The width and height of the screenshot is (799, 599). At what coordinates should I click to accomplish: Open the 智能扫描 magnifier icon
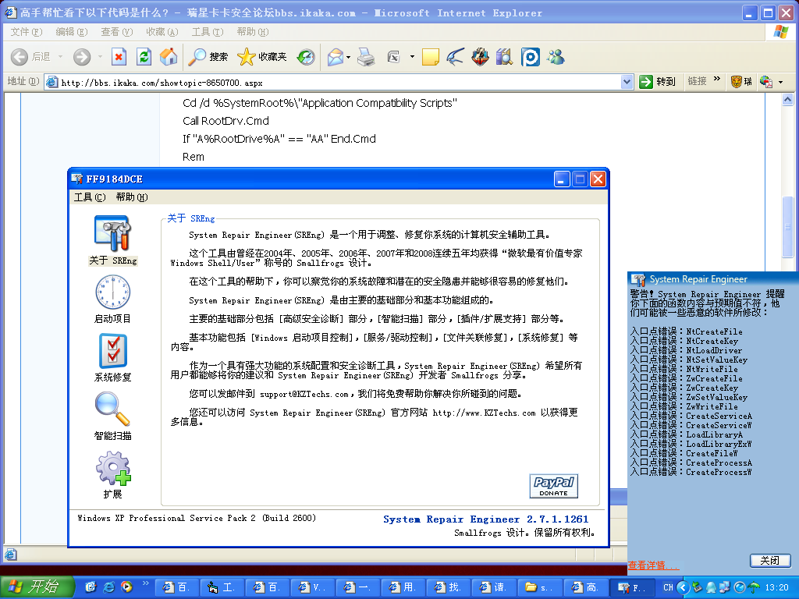click(112, 409)
